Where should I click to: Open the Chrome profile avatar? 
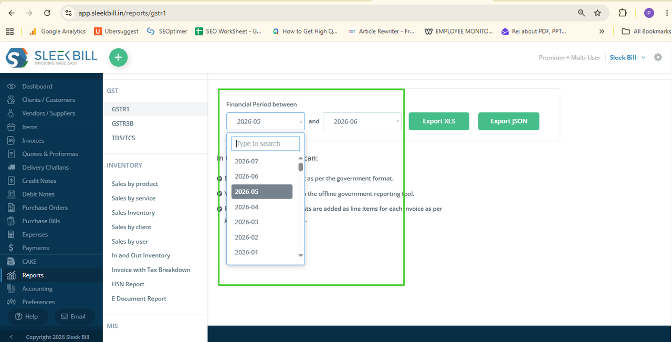pos(649,13)
